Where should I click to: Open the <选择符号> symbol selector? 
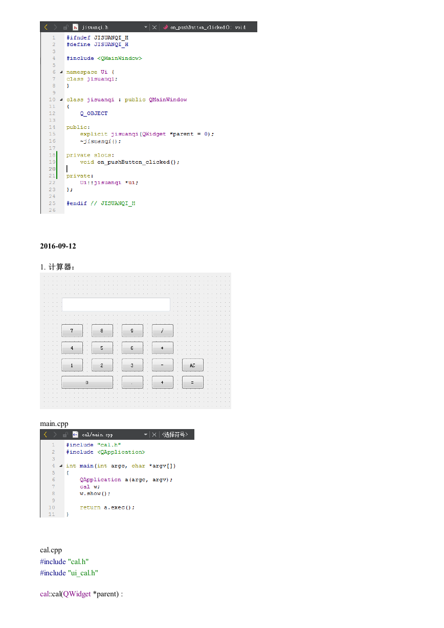pos(175,435)
